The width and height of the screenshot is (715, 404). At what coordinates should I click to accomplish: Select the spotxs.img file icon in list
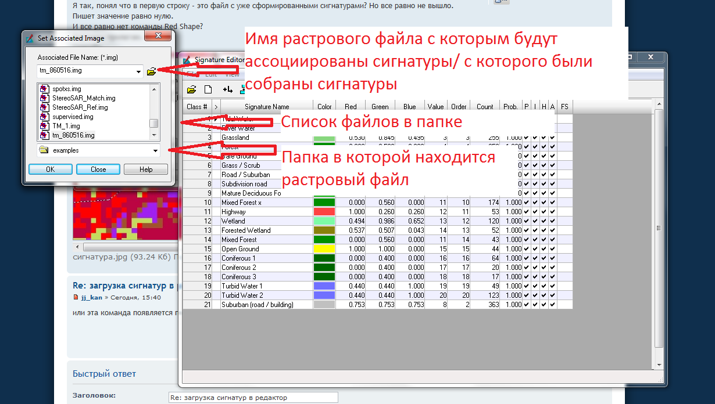44,89
